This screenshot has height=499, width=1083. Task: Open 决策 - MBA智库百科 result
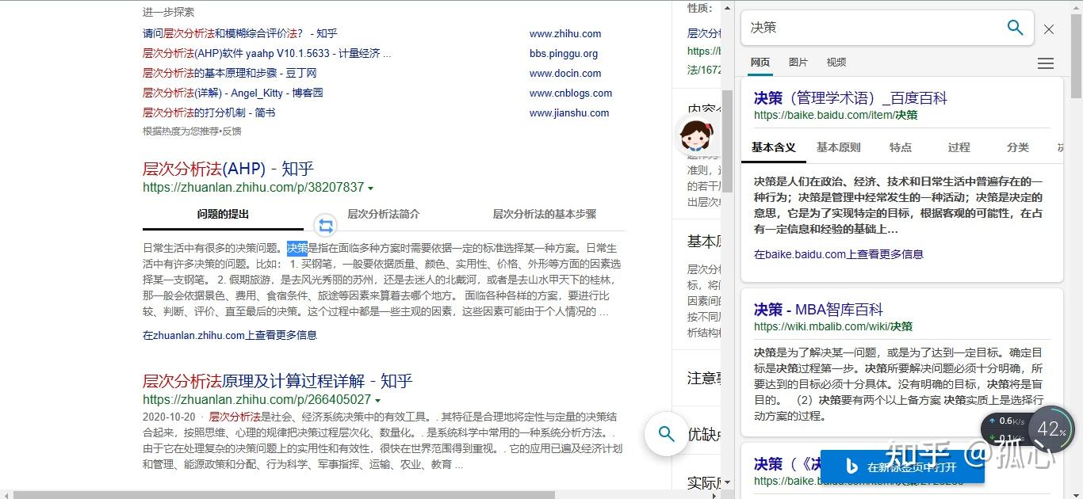(x=818, y=309)
